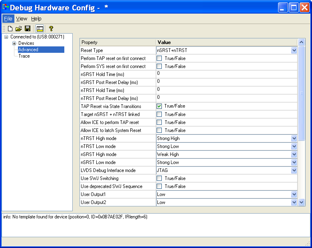Click the nSRST Hold Time value field

(226, 74)
